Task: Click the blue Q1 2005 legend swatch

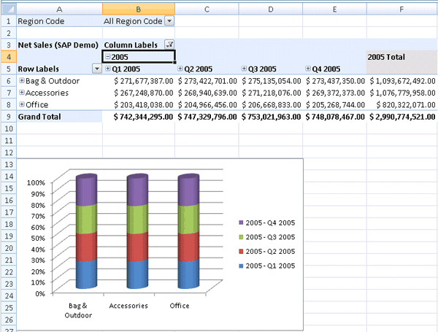Action: [x=242, y=266]
